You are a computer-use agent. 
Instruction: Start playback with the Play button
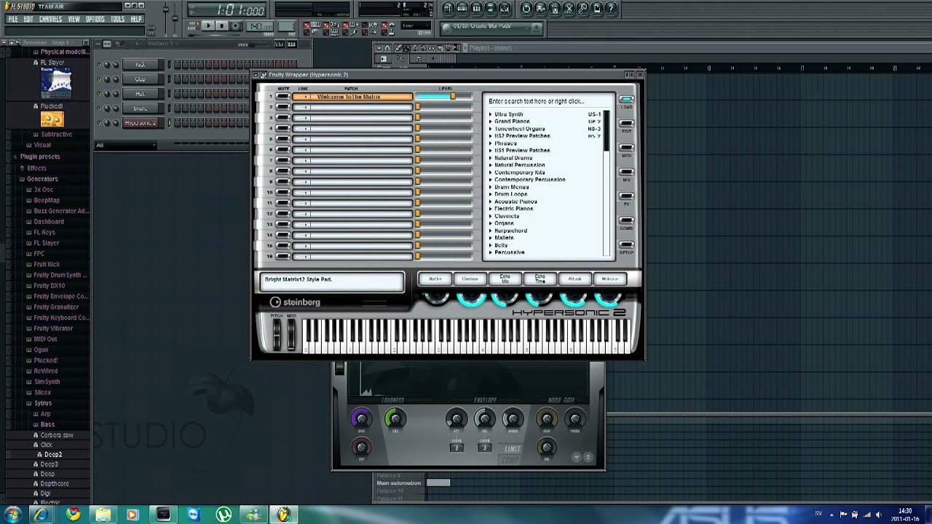208,26
